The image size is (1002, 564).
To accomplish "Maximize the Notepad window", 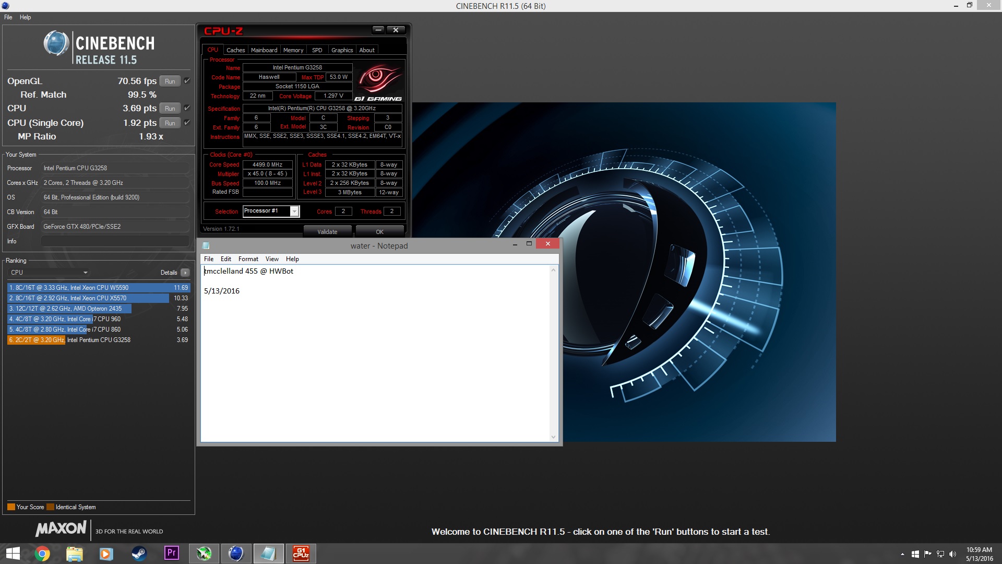I will point(529,244).
